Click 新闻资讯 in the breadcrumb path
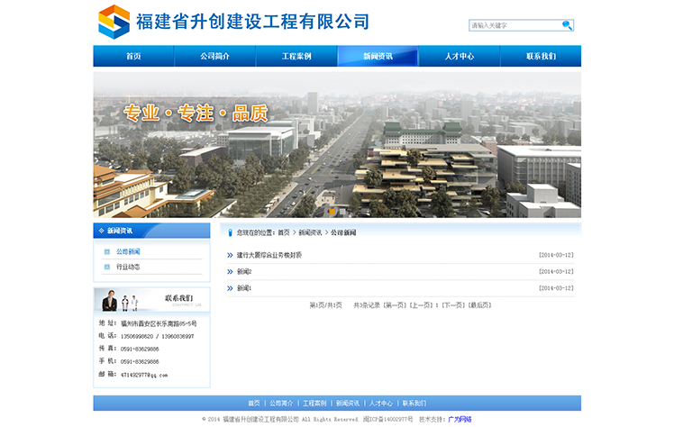Viewport: 674px width, 427px height. pos(310,232)
